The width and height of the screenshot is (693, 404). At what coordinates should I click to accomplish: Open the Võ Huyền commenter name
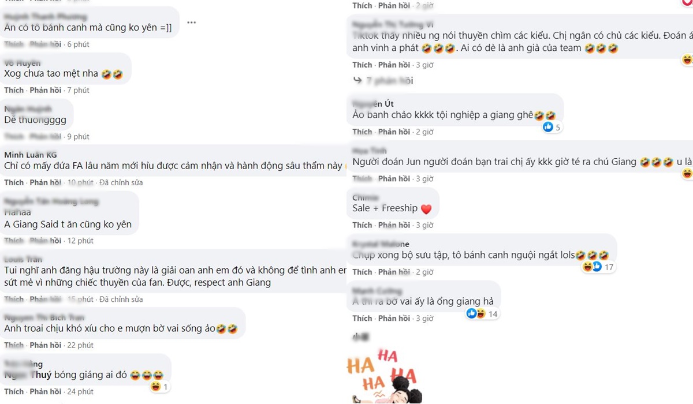click(x=22, y=63)
